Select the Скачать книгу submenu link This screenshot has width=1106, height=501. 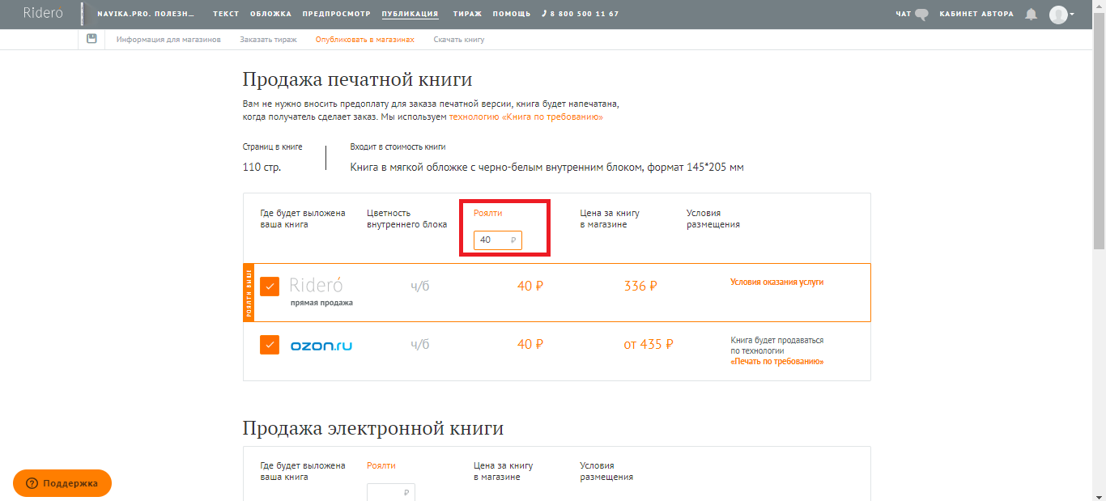coord(458,39)
